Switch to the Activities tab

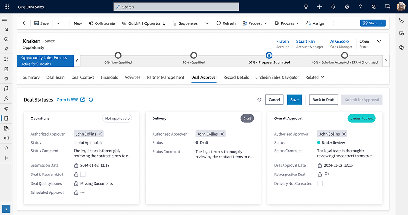tap(132, 77)
